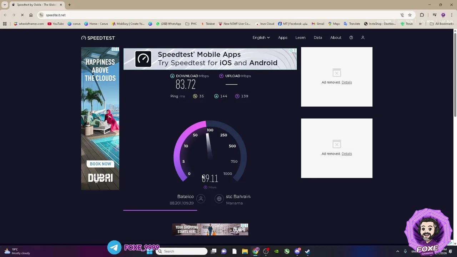Open File Explorer from taskbar
This screenshot has width=457, height=257.
point(245,251)
